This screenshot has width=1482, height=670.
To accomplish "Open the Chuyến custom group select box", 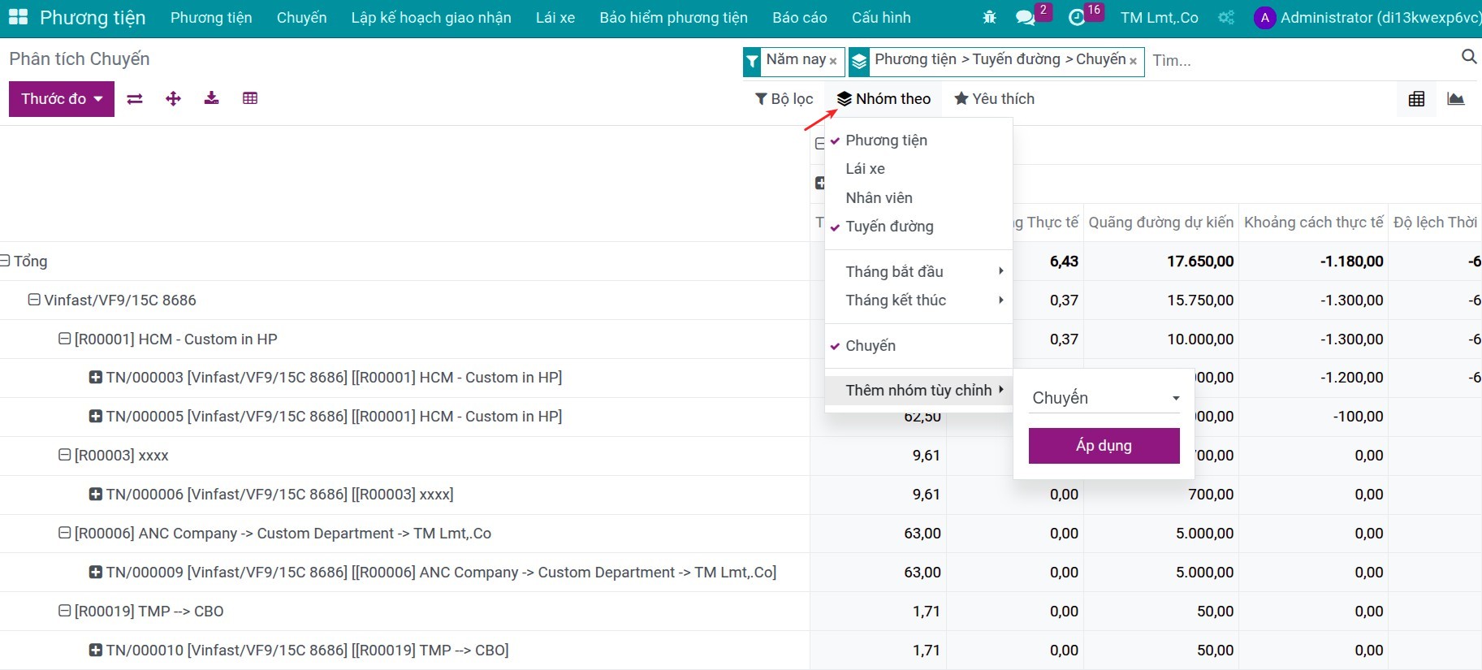I will point(1104,398).
